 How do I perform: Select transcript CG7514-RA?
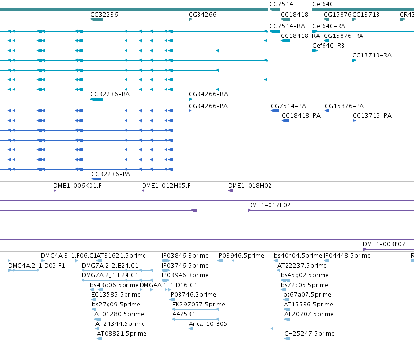tap(274, 31)
